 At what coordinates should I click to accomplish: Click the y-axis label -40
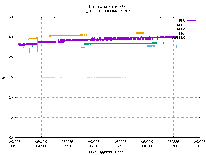coord(10,118)
